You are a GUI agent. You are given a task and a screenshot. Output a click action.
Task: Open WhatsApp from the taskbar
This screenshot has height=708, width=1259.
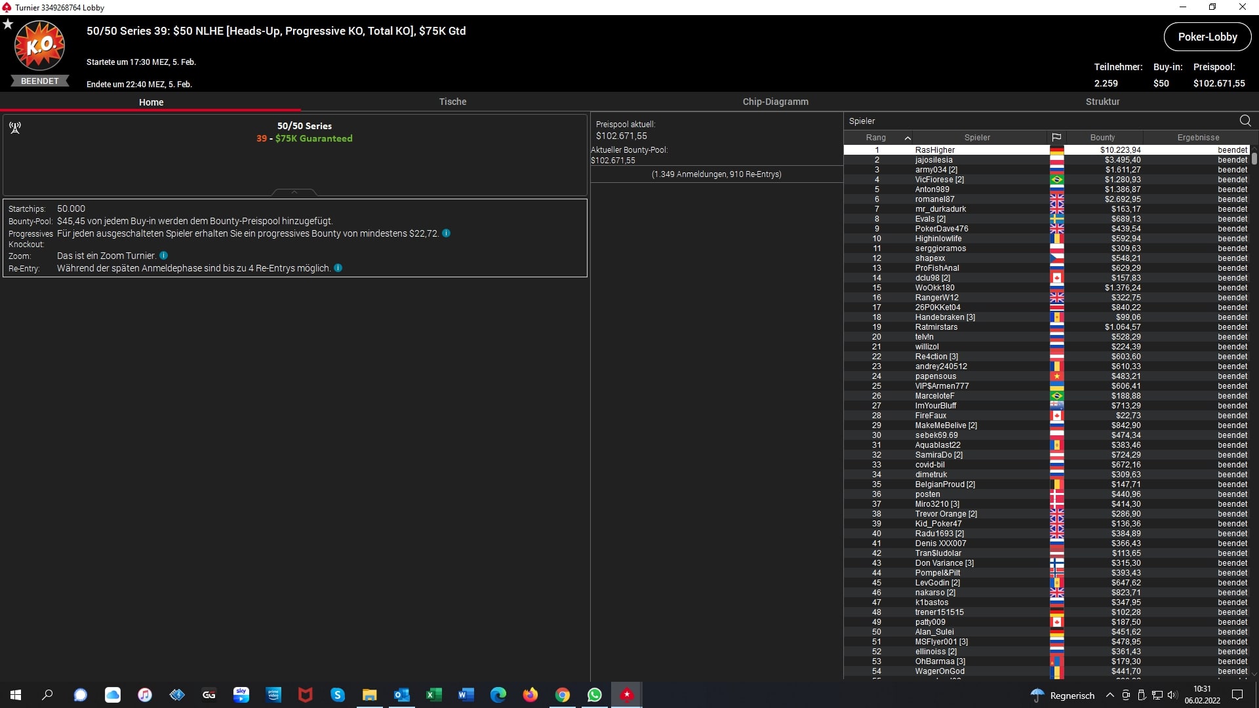[x=594, y=695]
